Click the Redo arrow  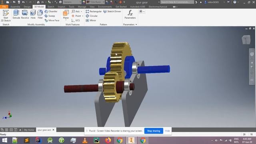pyautogui.click(x=30, y=2)
